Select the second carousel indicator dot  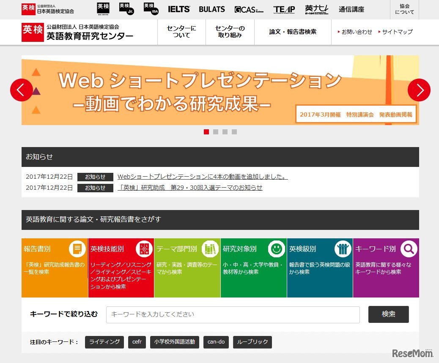216,132
